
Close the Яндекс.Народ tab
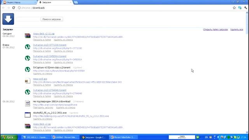tap(35, 2)
